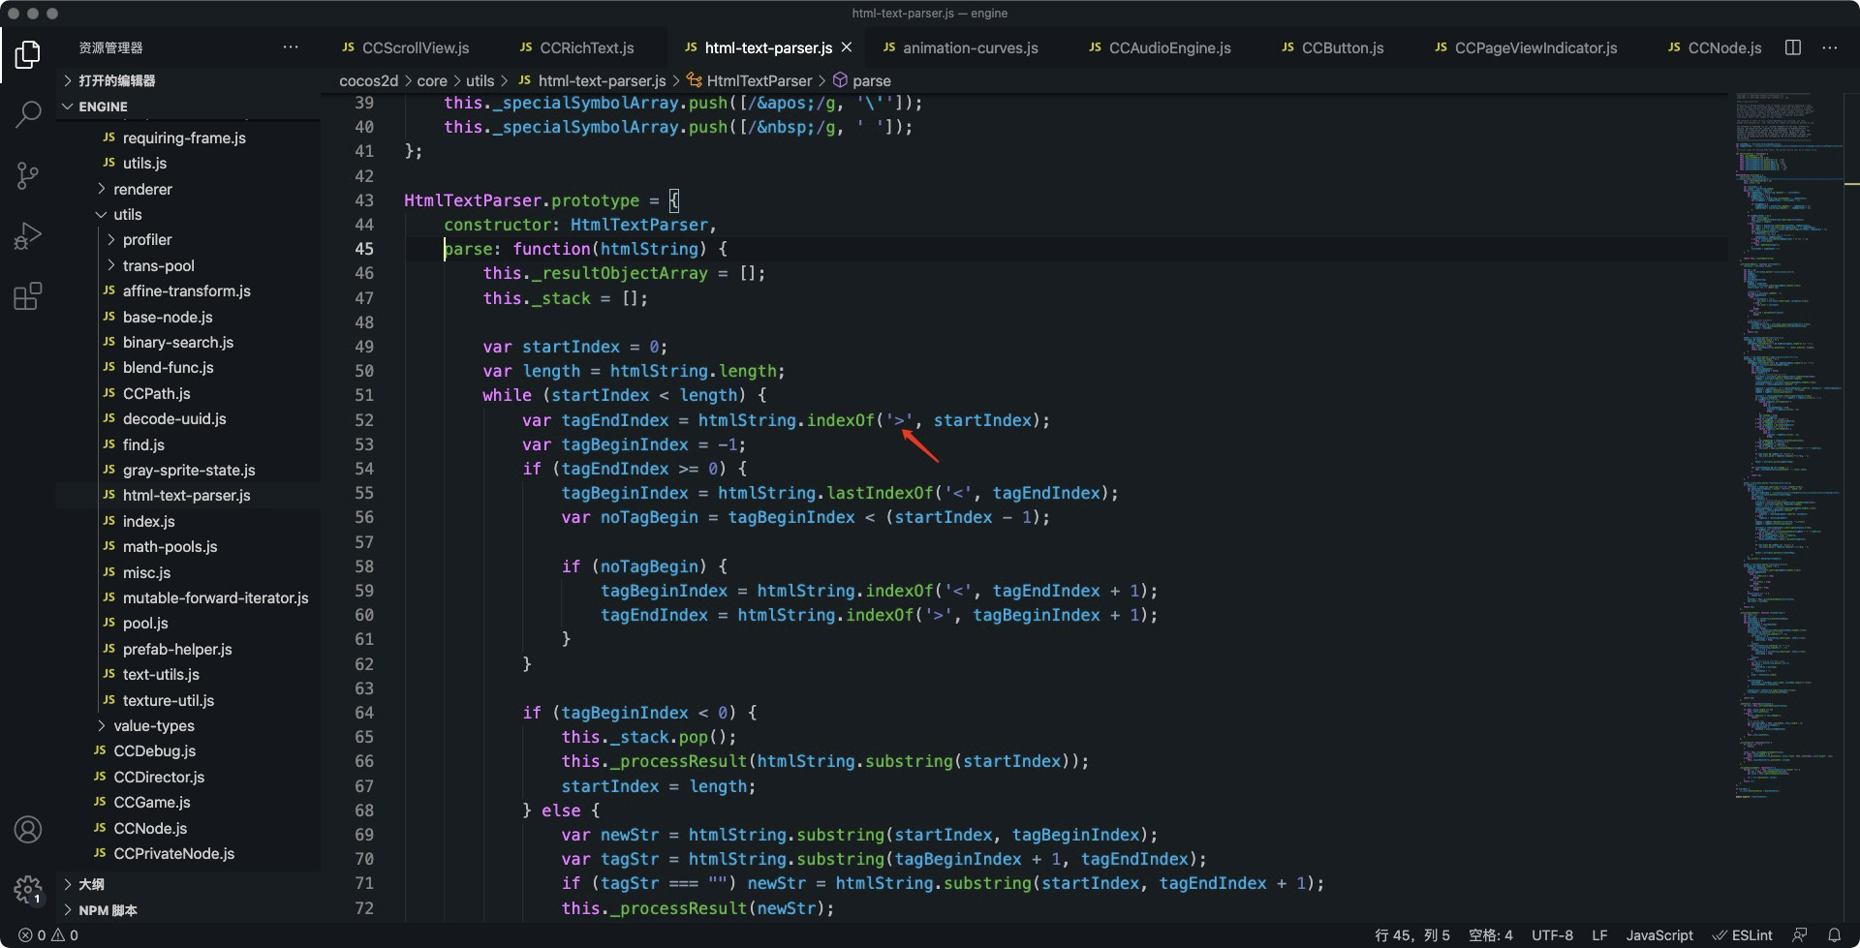Switch to the CCNode.js tab
The height and width of the screenshot is (948, 1860).
click(x=1715, y=47)
